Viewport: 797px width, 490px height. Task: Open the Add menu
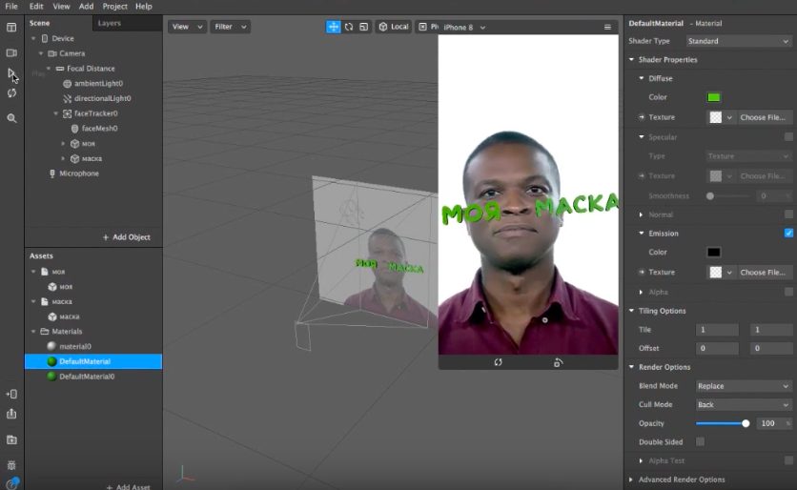pyautogui.click(x=86, y=6)
